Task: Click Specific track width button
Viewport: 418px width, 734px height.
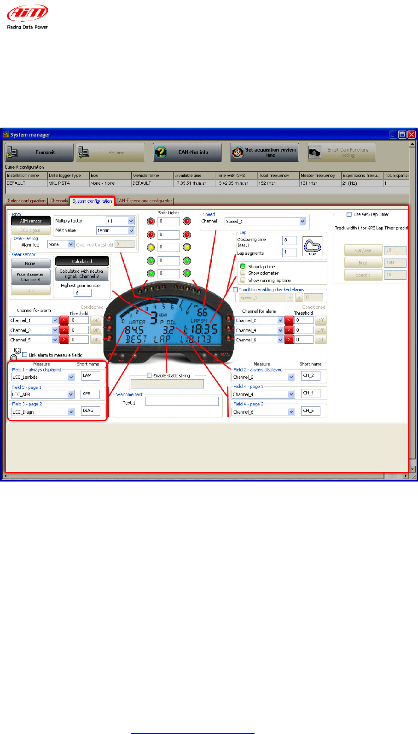Action: pos(363,275)
